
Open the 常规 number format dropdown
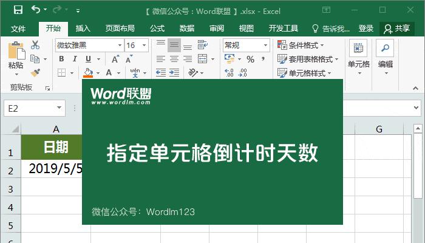point(266,46)
